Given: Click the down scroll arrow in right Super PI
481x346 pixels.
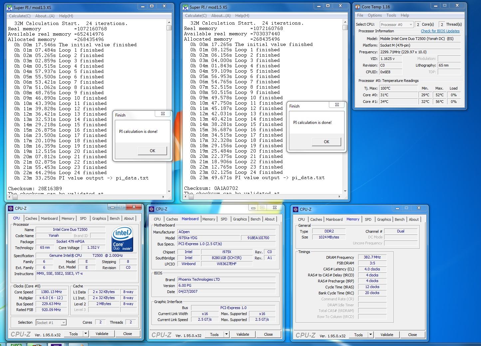Looking at the screenshot, I should click(345, 191).
